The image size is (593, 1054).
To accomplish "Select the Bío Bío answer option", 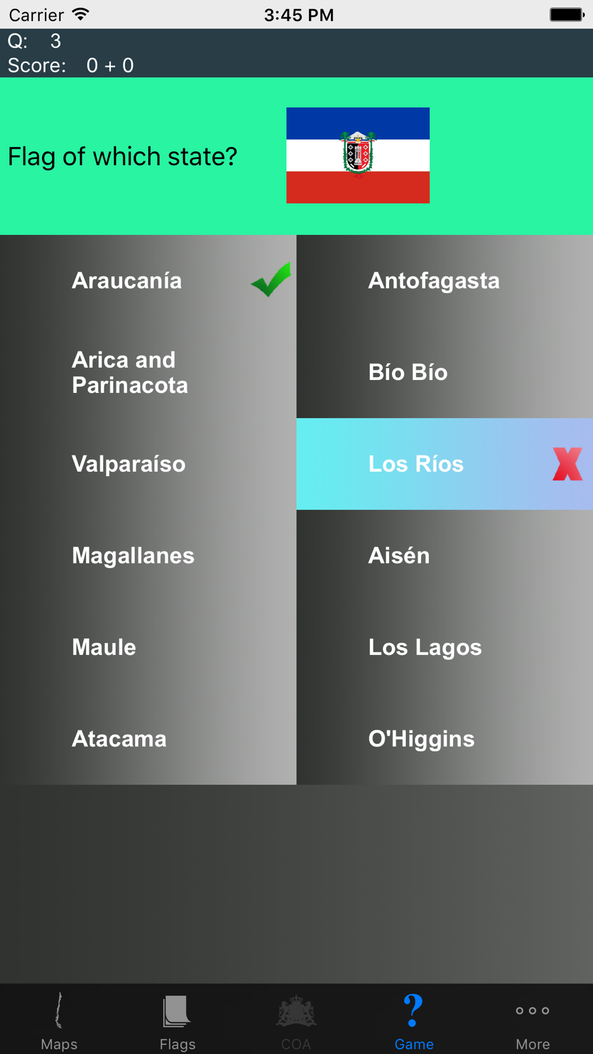I will pos(445,372).
